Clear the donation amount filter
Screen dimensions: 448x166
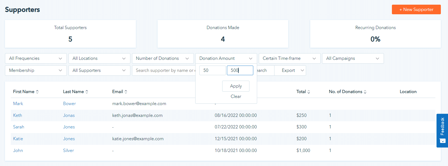236,96
